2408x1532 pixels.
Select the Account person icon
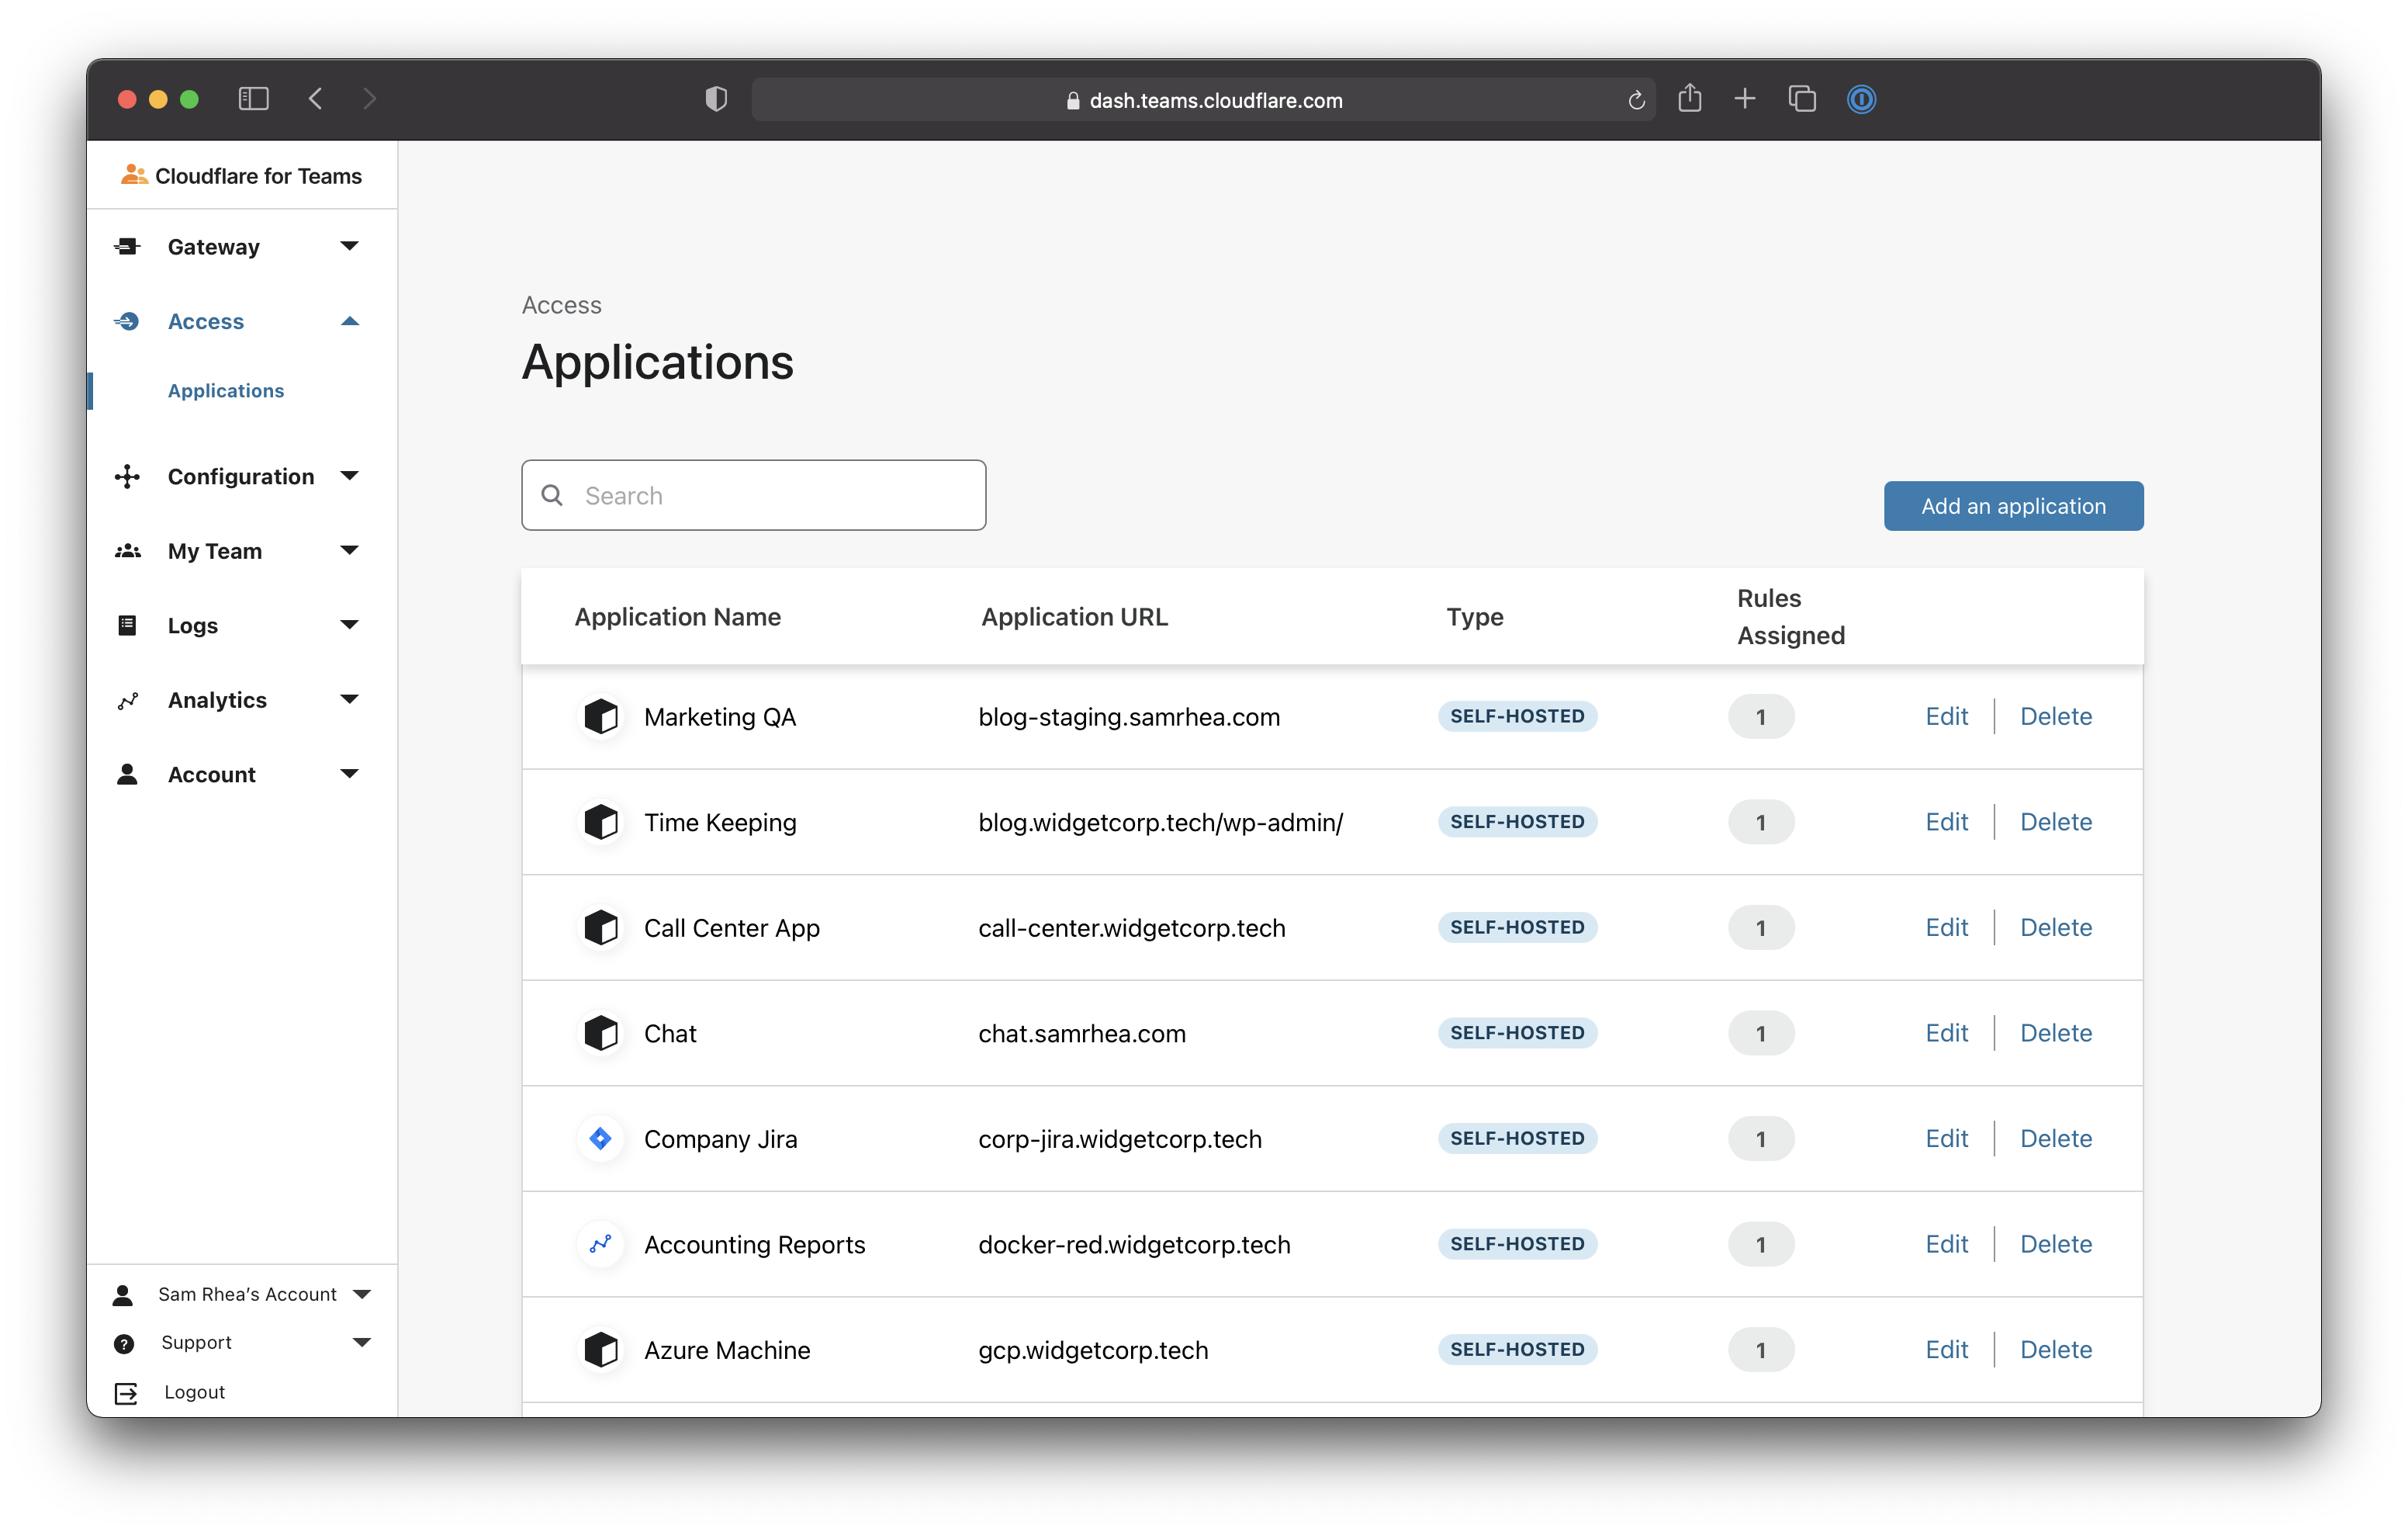127,774
